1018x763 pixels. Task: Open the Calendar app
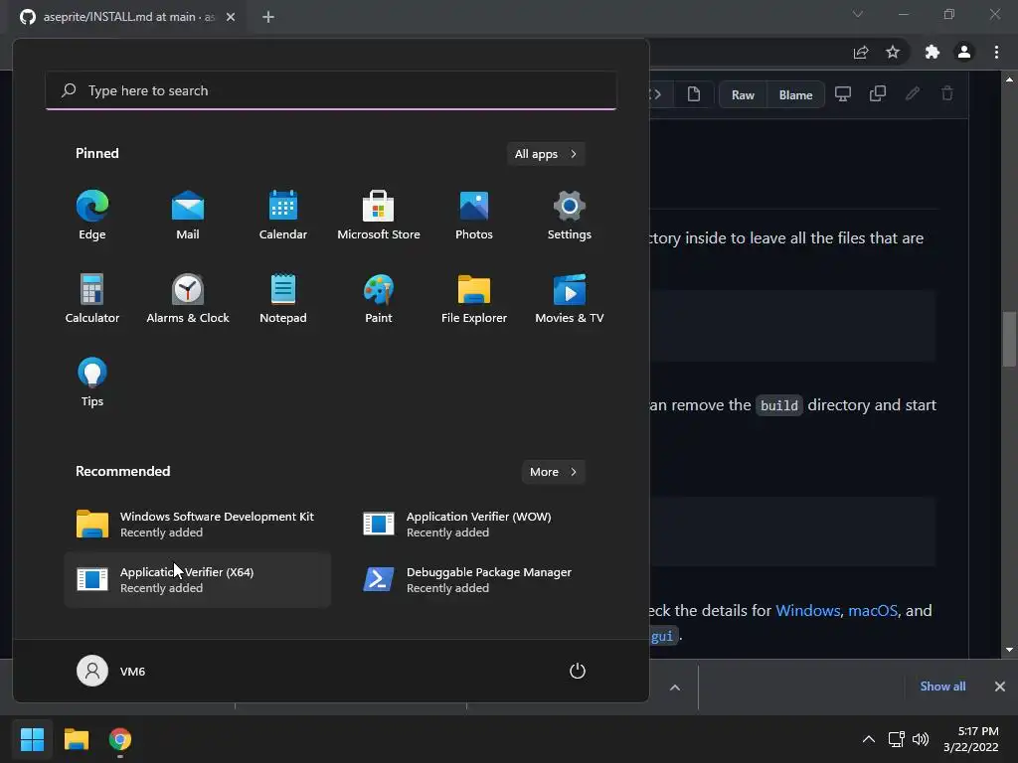click(283, 215)
